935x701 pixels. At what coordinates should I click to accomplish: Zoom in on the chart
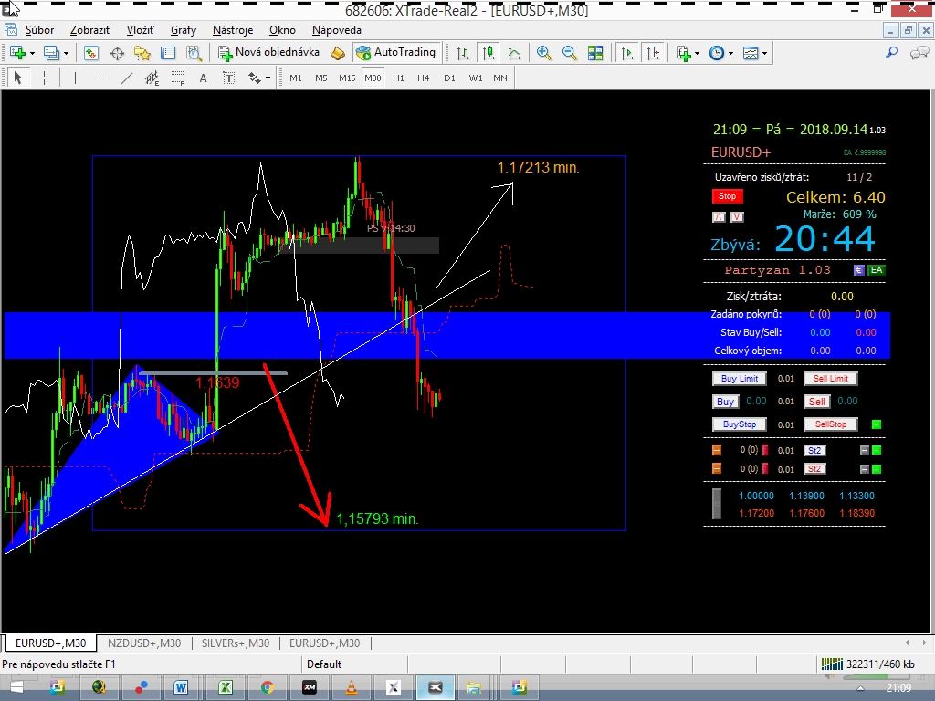coord(543,53)
